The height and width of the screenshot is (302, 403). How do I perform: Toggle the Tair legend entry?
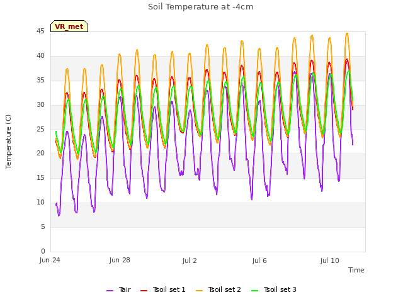tap(119, 289)
